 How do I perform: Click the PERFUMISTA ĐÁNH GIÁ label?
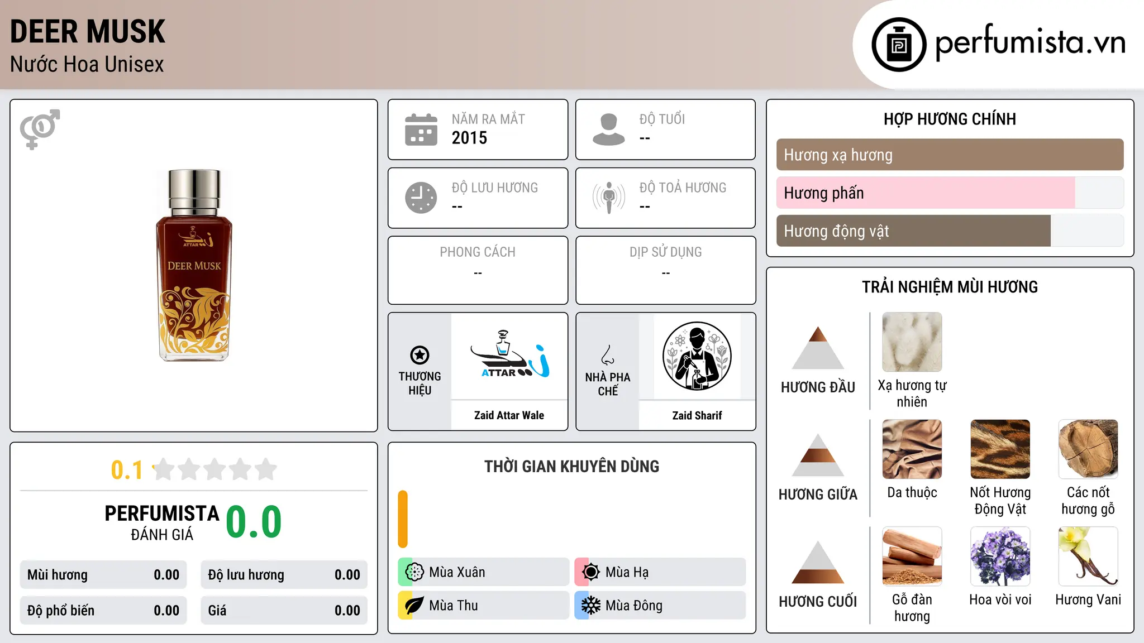pyautogui.click(x=162, y=522)
